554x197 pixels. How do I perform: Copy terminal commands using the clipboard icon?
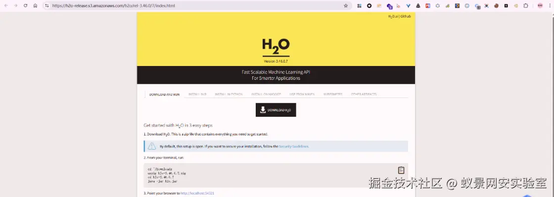401,170
